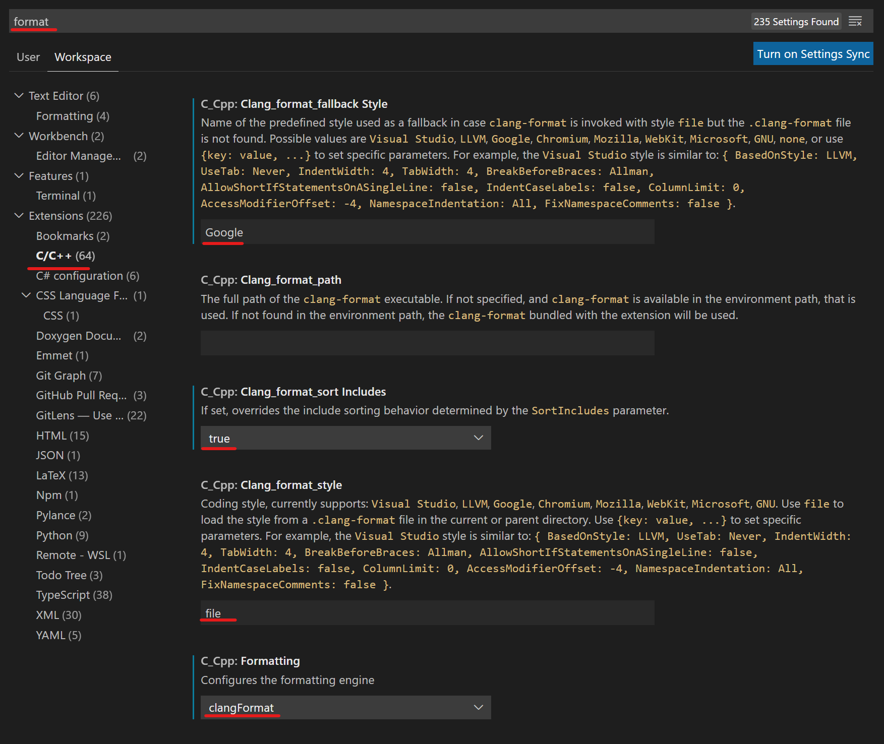
Task: Open GitLens settings category
Action: tap(91, 415)
